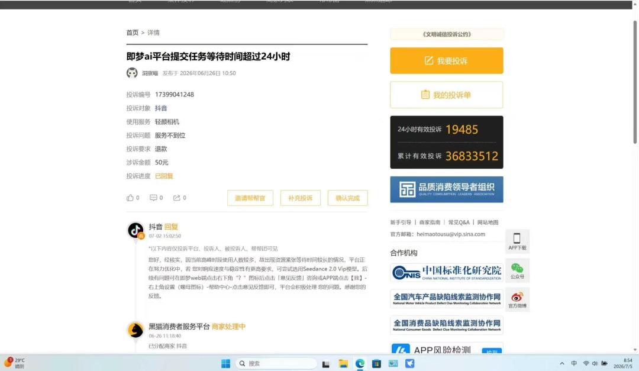639x371 pixels.
Task: Click the APP下载 phone icon
Action: [517, 238]
